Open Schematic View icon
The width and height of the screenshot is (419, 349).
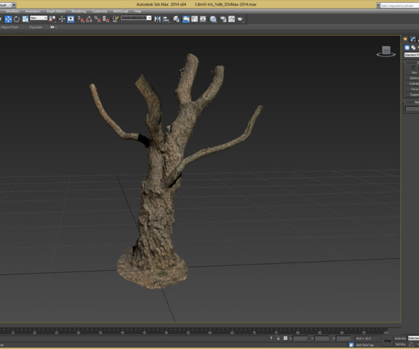point(203,19)
